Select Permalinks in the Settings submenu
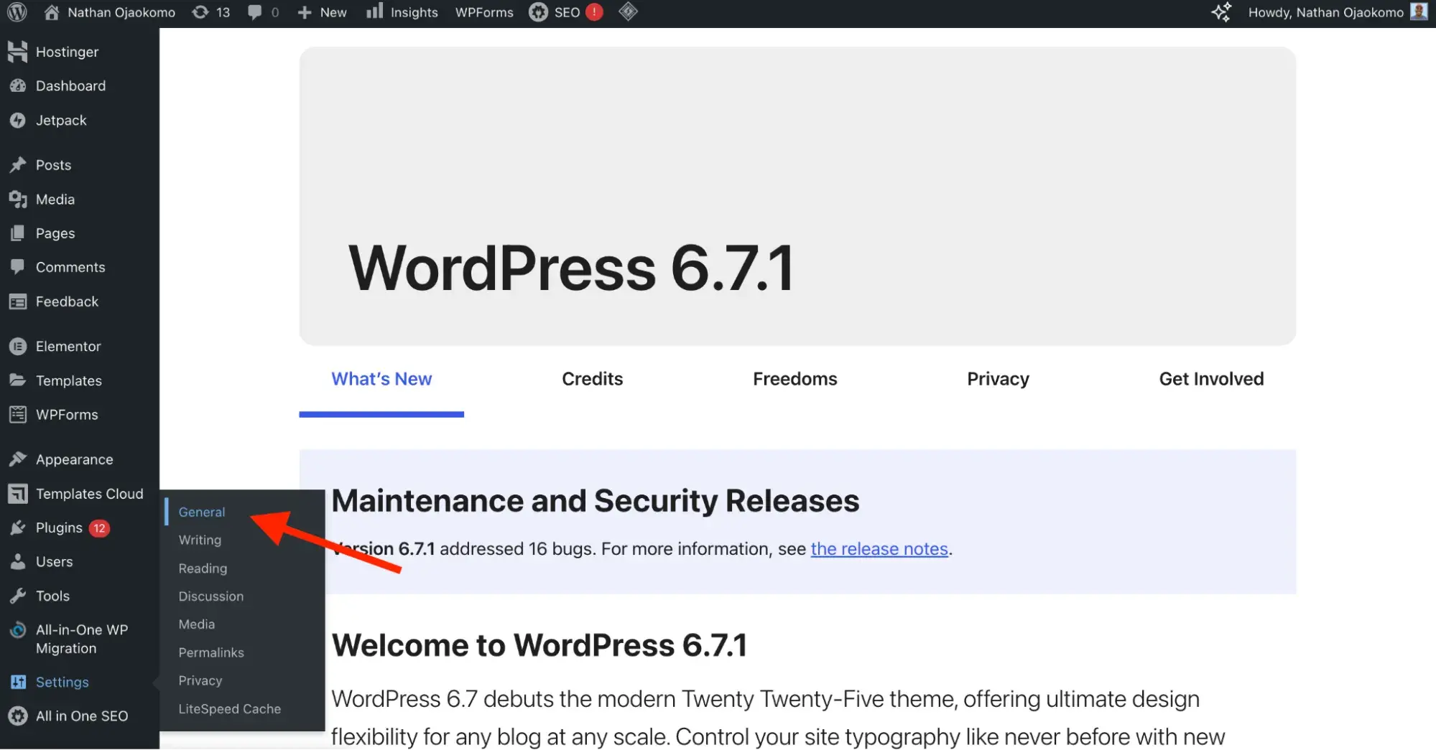1436x750 pixels. click(211, 652)
